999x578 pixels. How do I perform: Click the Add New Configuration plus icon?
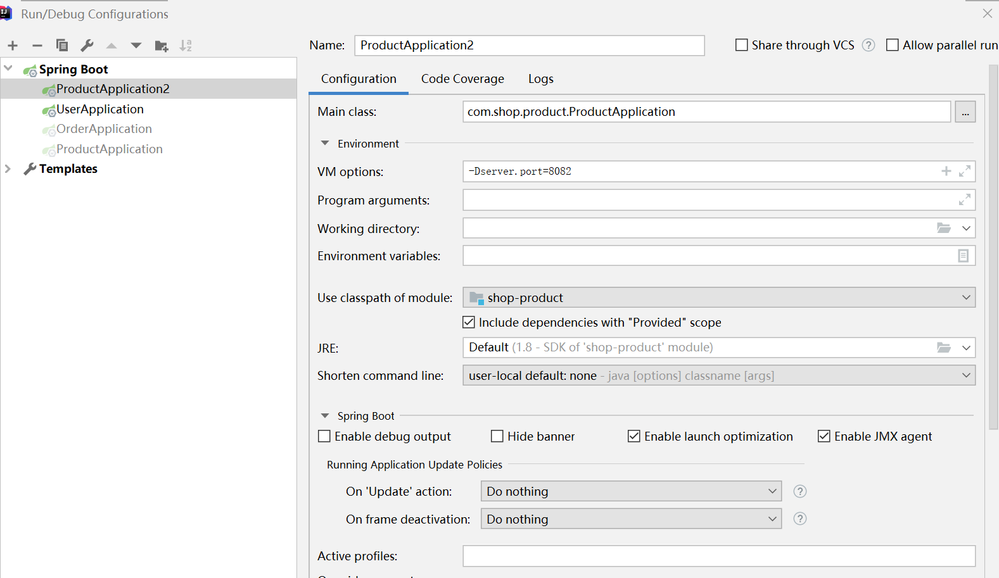(x=13, y=46)
